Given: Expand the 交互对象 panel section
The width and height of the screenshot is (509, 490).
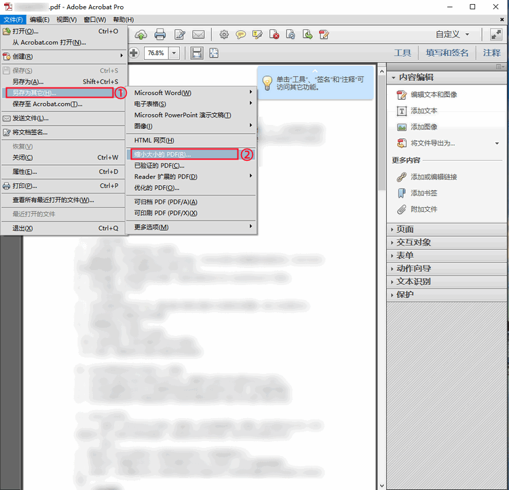Looking at the screenshot, I should coord(447,242).
